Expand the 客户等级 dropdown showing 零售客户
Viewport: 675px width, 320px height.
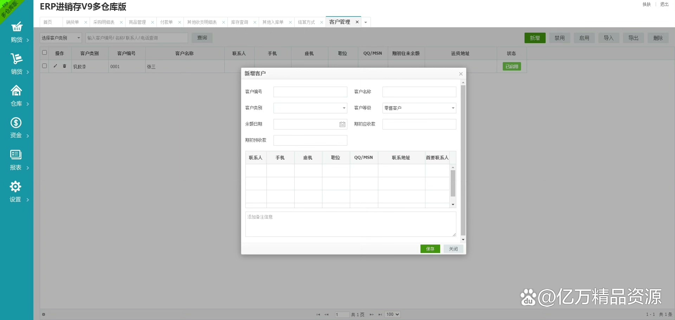point(453,108)
